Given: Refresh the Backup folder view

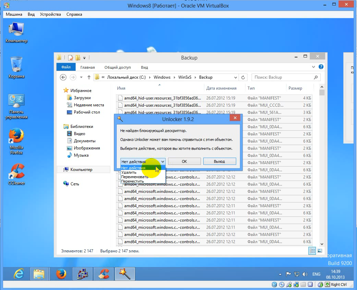Looking at the screenshot, I should click(x=243, y=77).
